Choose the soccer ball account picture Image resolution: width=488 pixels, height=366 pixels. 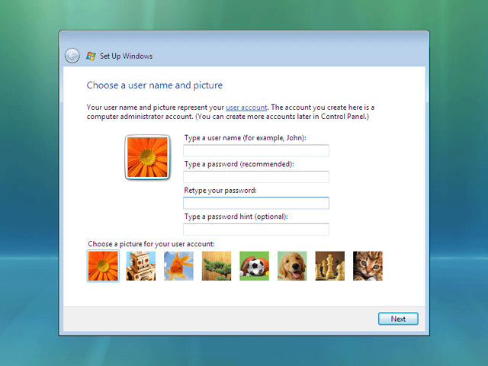point(254,266)
